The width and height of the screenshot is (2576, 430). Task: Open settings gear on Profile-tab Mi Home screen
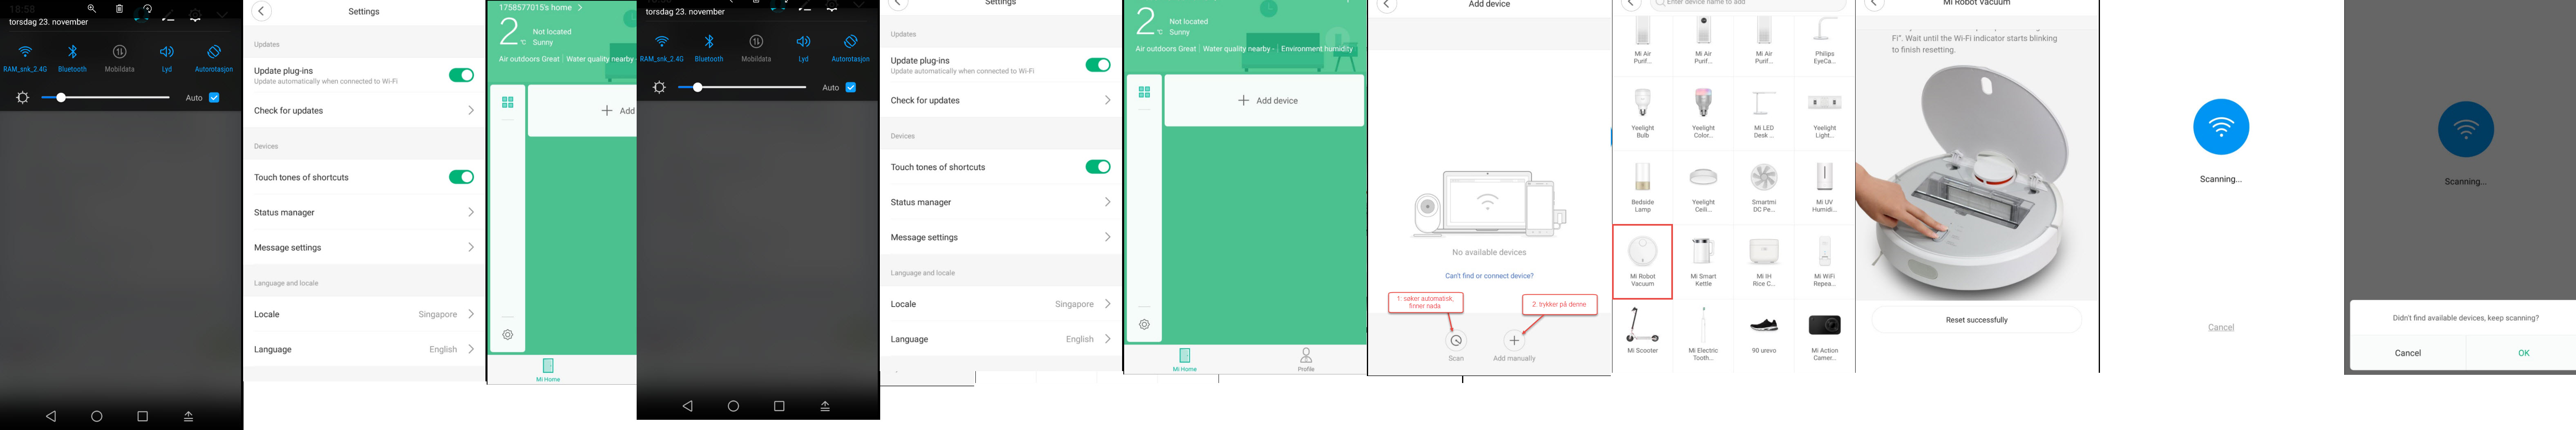1144,324
